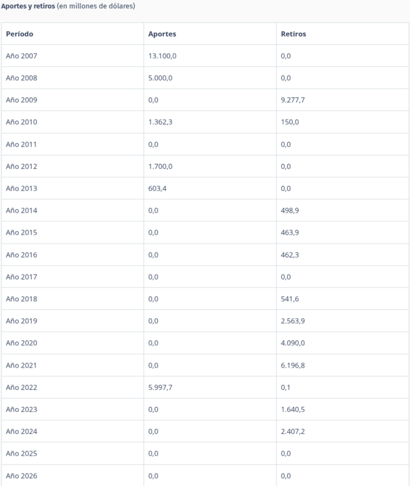Select the Año 2018 period cell
The height and width of the screenshot is (486, 410).
tap(22, 299)
